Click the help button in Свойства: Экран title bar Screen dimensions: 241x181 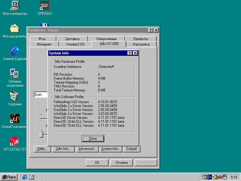point(151,30)
